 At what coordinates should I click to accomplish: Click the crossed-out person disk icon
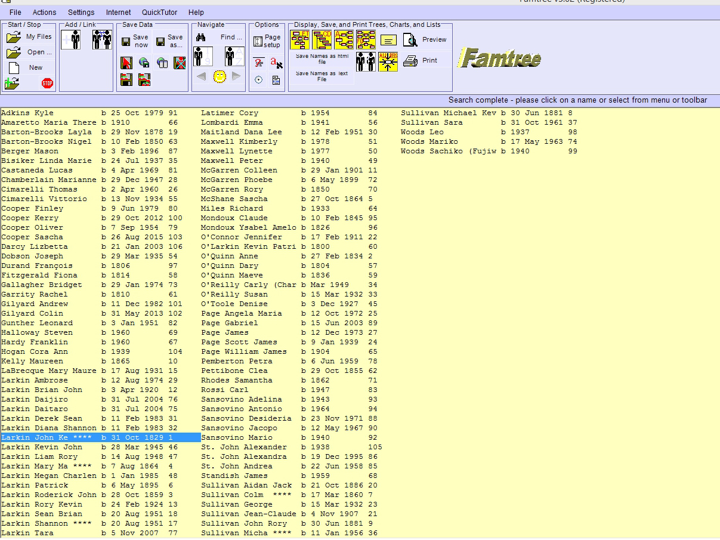180,63
